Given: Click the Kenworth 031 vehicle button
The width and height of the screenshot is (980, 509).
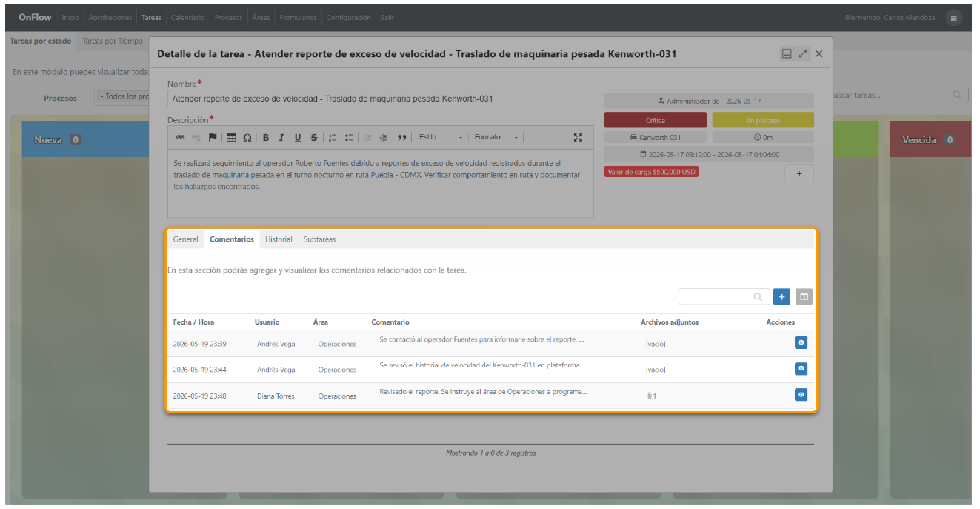Looking at the screenshot, I should coord(656,137).
